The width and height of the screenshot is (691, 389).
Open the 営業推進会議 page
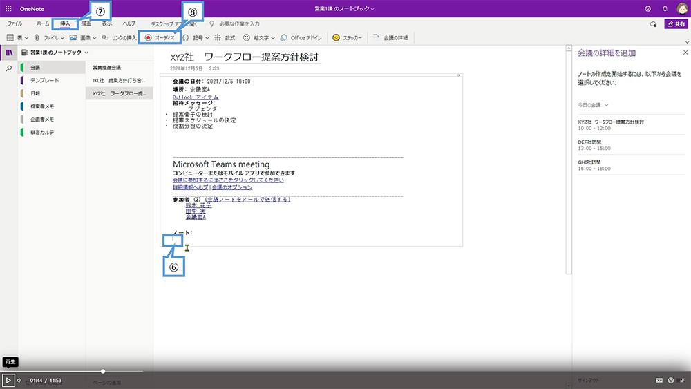point(120,68)
